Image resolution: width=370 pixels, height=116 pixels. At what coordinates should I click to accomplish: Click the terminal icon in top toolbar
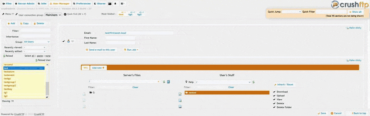pos(110,4)
